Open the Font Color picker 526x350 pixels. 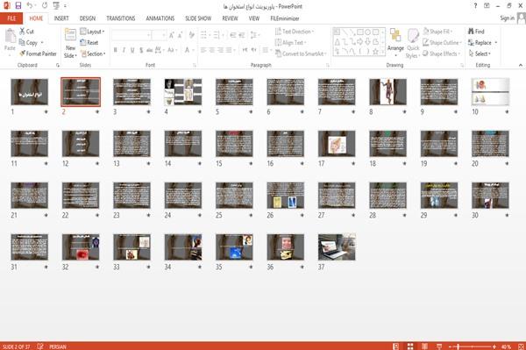pyautogui.click(x=188, y=50)
